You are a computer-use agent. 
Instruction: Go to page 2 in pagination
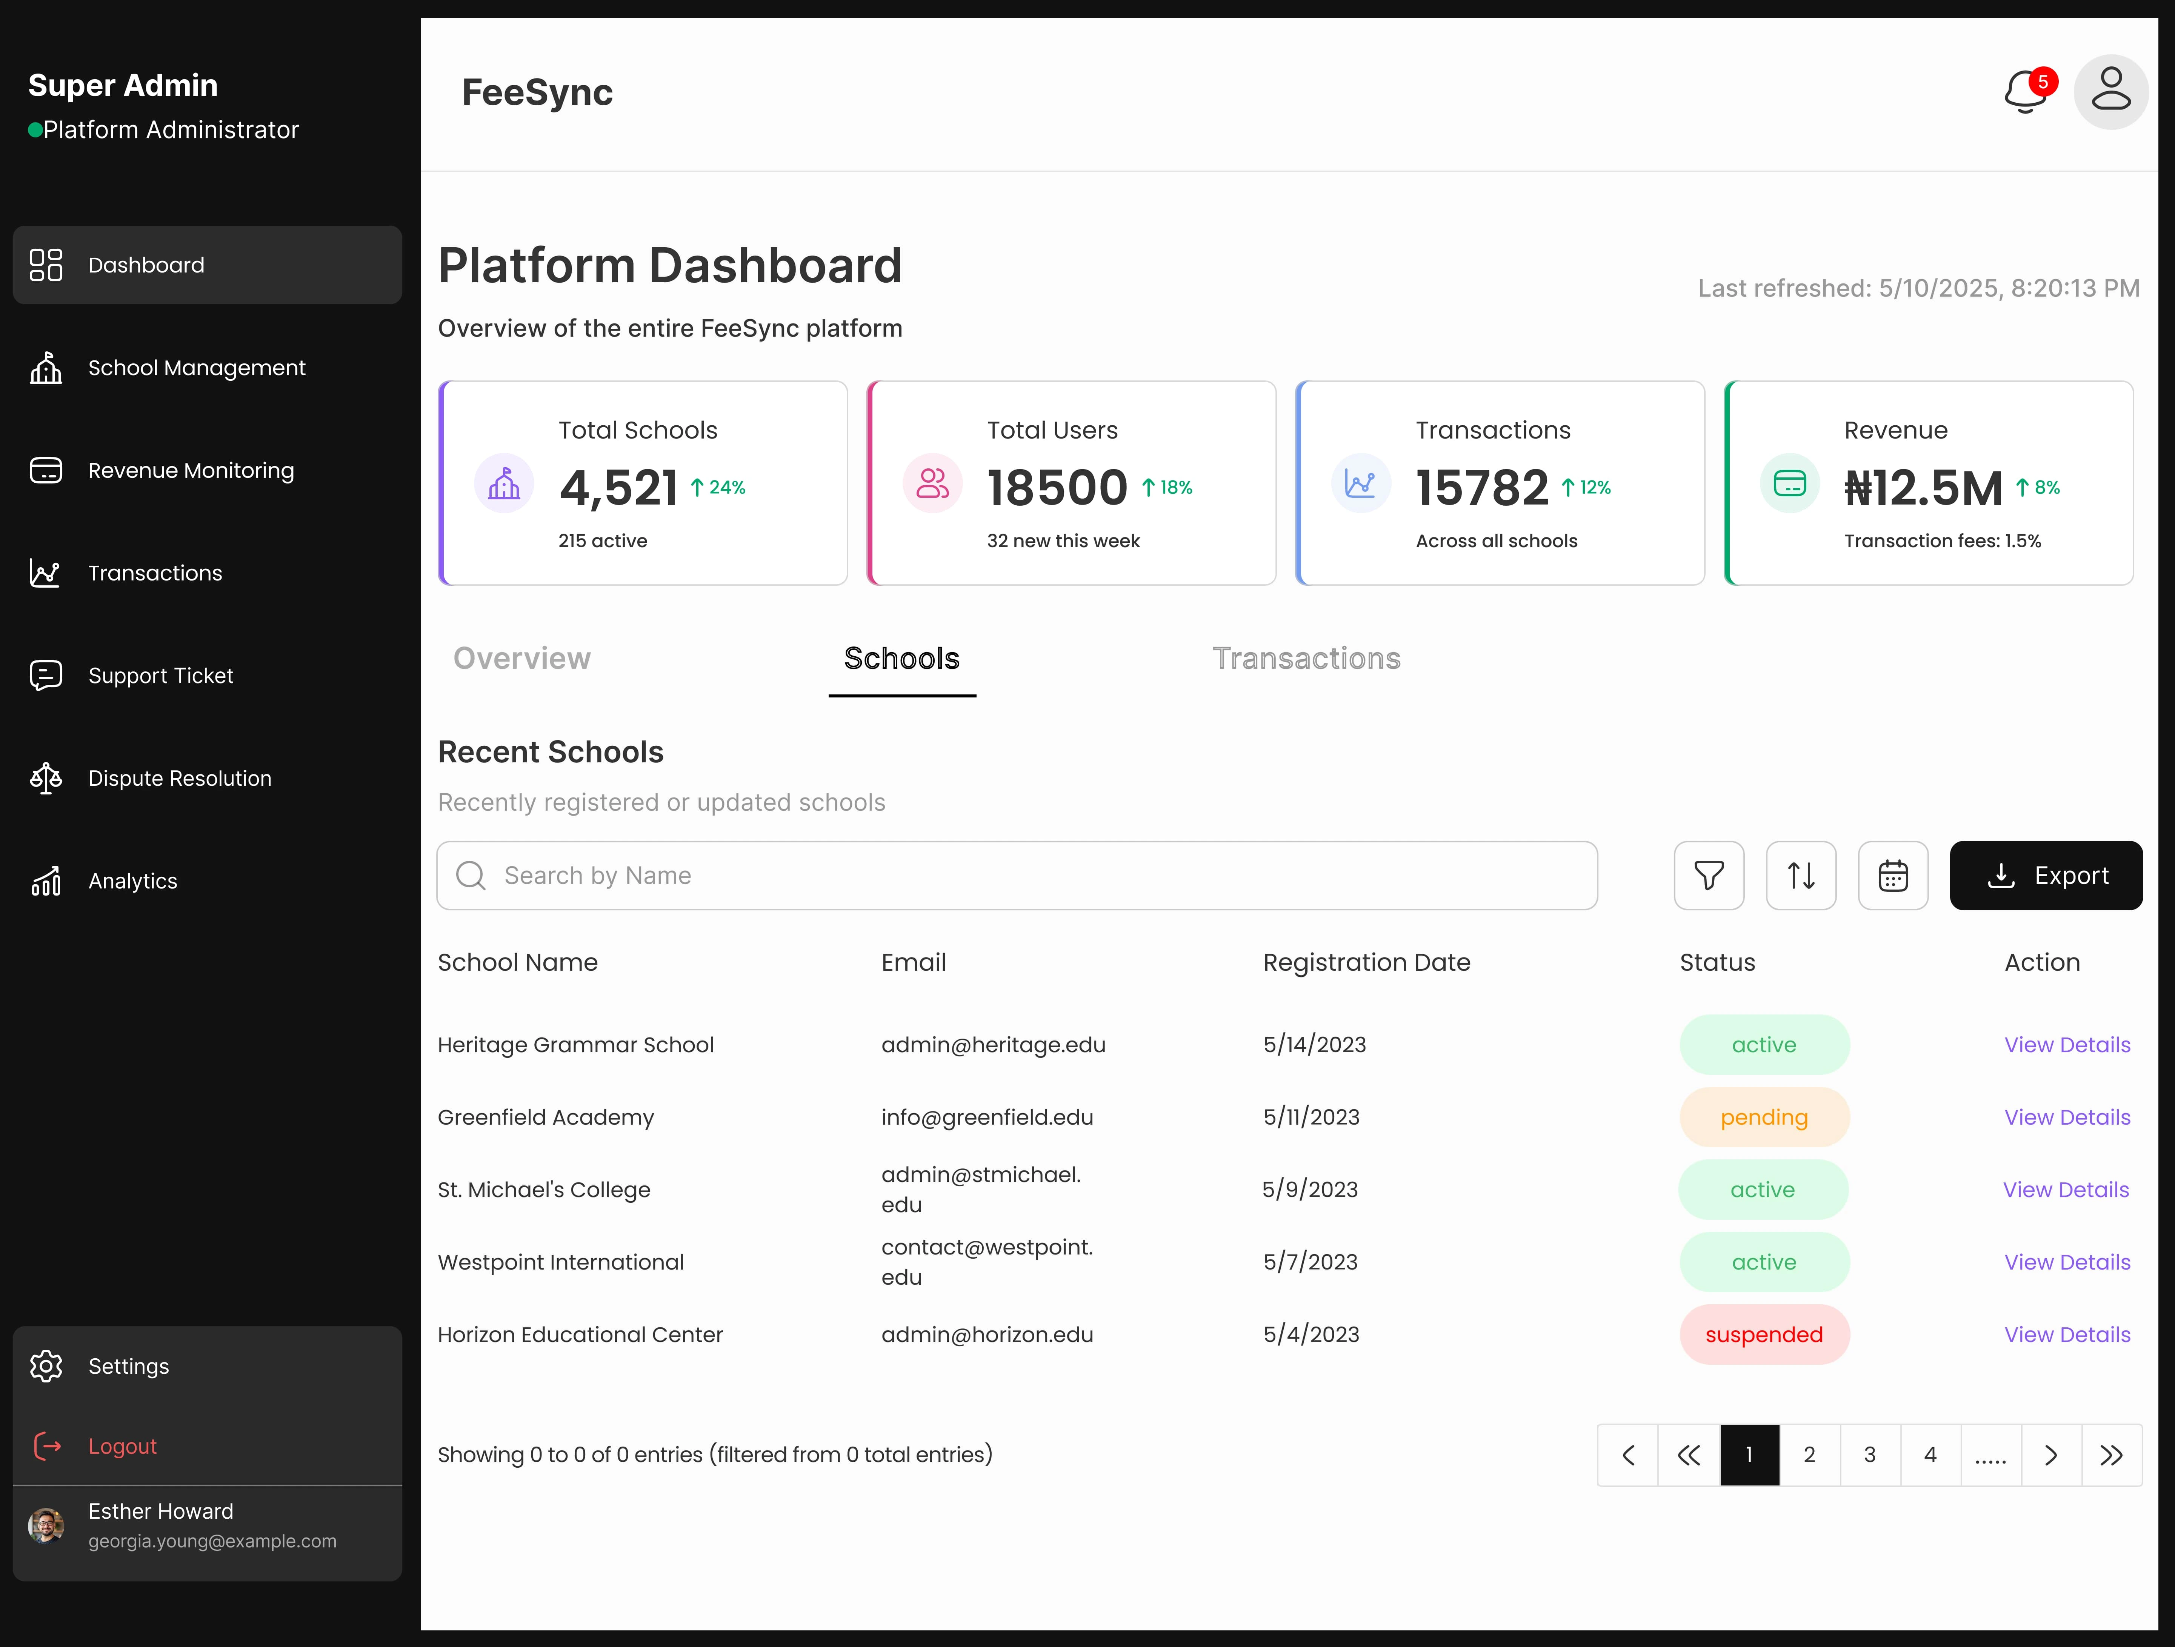tap(1809, 1455)
